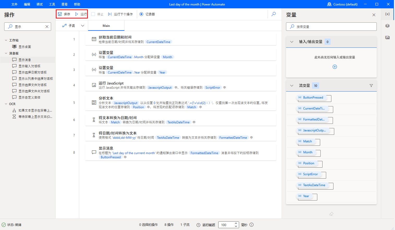The height and width of the screenshot is (230, 395).
Task: Filter flow variables funnel icon
Action: point(371,86)
